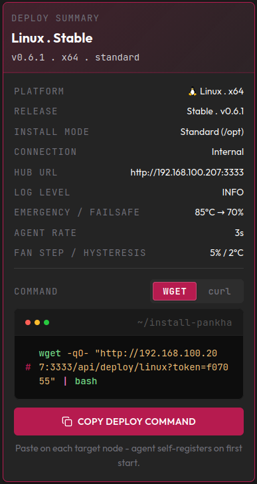Click the FAN STEP / HYSTERESIS row label
257x484 pixels.
(x=80, y=253)
